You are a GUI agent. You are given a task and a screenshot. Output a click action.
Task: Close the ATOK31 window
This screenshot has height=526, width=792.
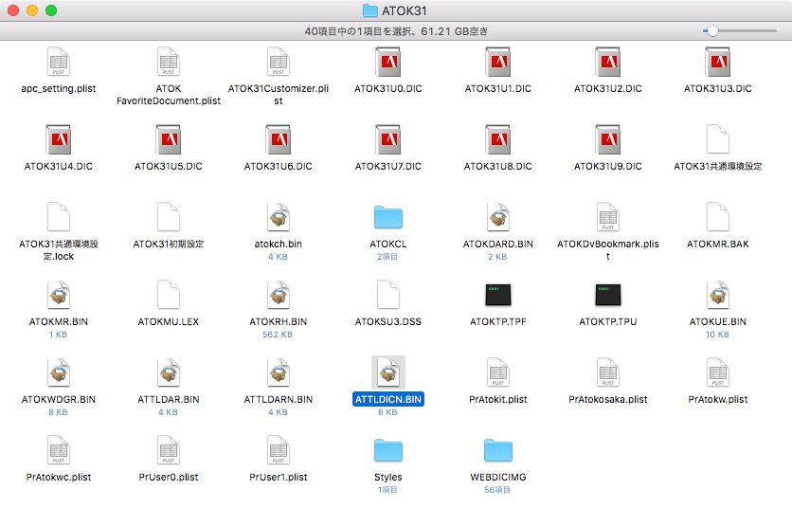click(13, 10)
